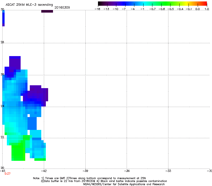Click the color scale label -10
The image size is (212, 186).
point(115,9)
